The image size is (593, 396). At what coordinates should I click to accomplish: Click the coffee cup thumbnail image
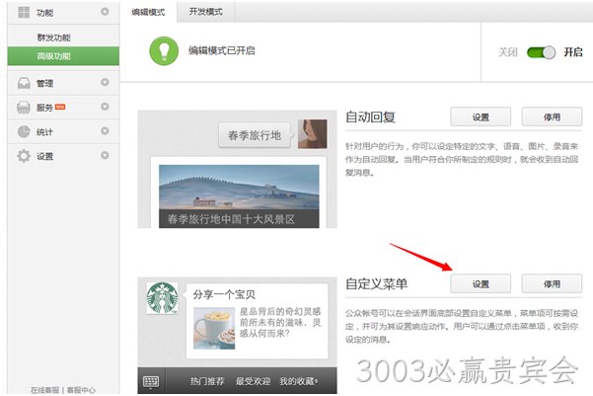214,328
